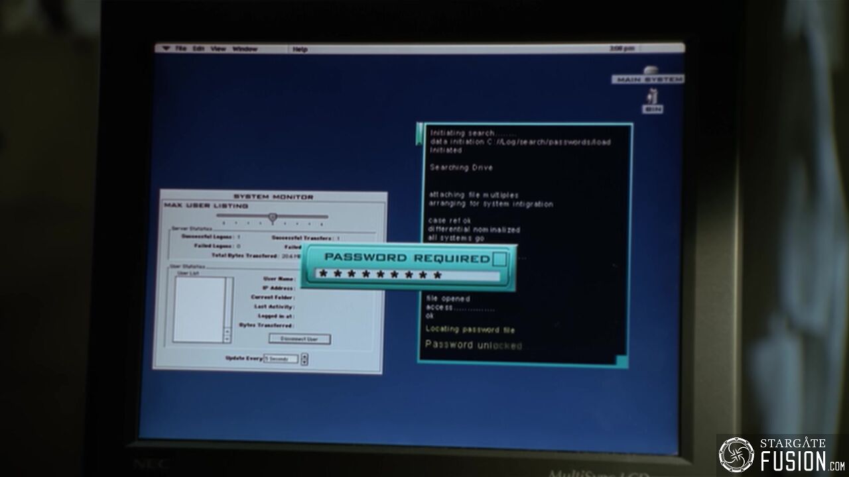Click the 'Initiating search' terminal line

coord(472,133)
